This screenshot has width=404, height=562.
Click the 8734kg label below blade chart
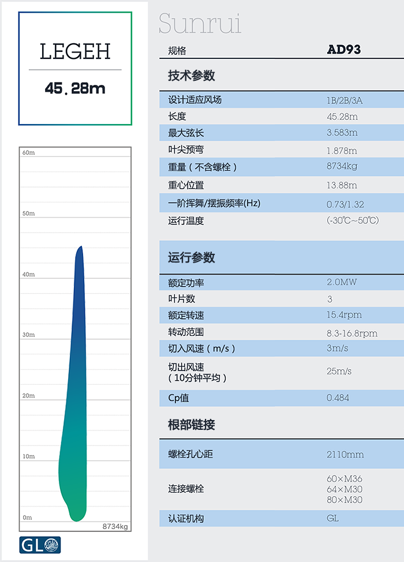pos(115,526)
